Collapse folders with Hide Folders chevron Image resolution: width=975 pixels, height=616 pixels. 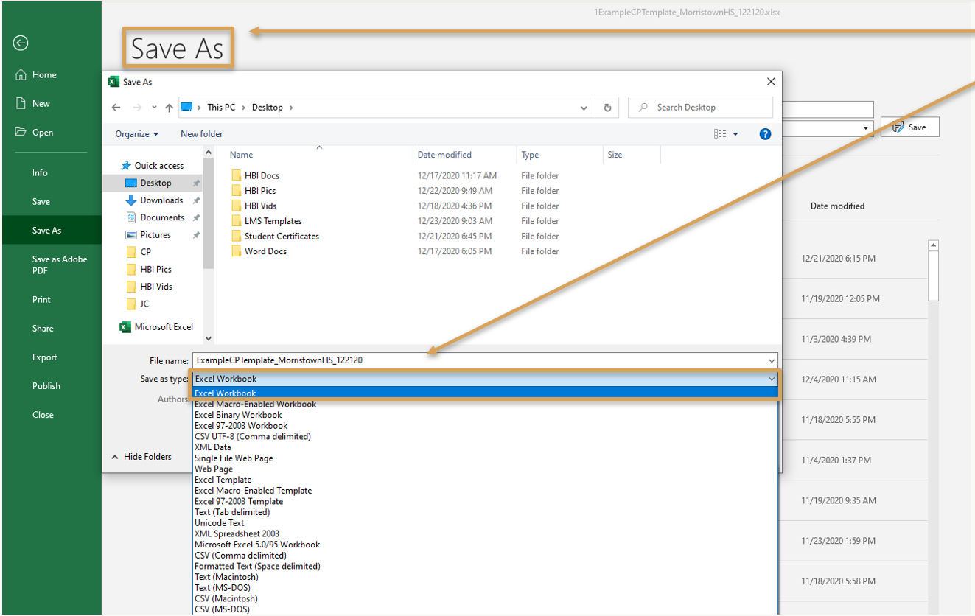click(115, 457)
